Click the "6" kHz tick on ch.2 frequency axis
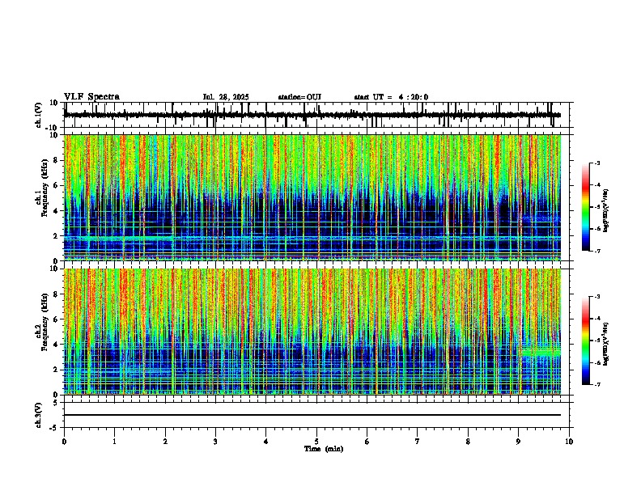 click(x=57, y=319)
